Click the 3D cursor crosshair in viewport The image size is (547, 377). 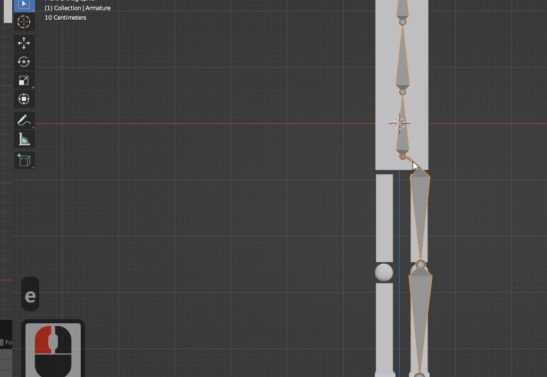(399, 123)
